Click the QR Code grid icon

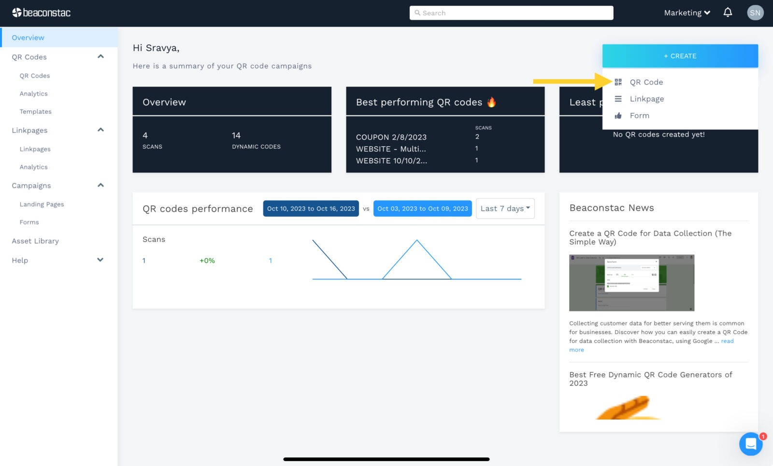tap(618, 82)
